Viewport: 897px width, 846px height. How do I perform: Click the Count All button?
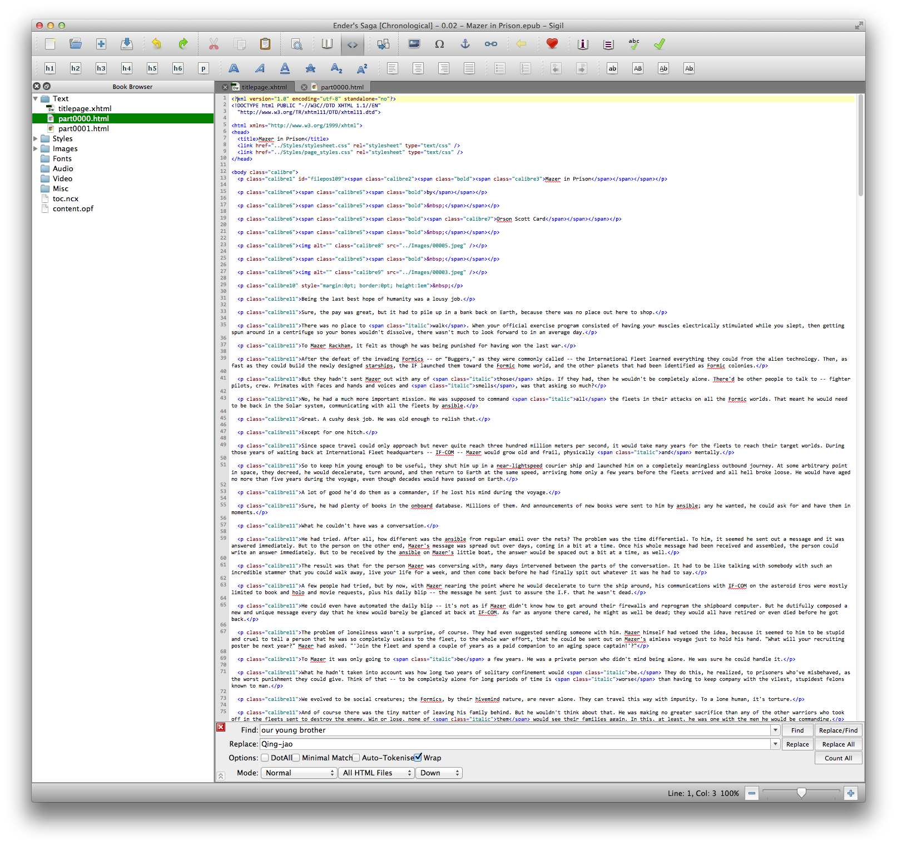[x=838, y=758]
